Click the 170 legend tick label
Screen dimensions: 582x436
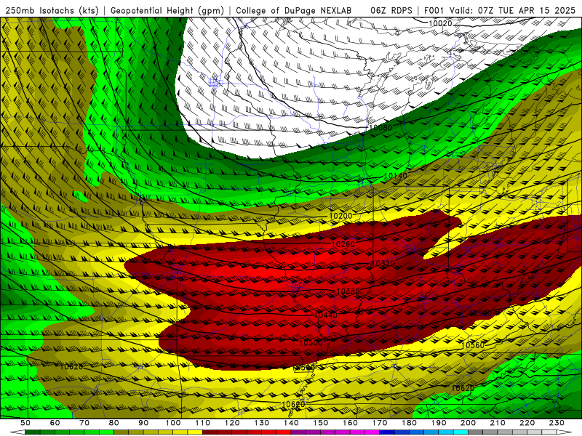380,423
